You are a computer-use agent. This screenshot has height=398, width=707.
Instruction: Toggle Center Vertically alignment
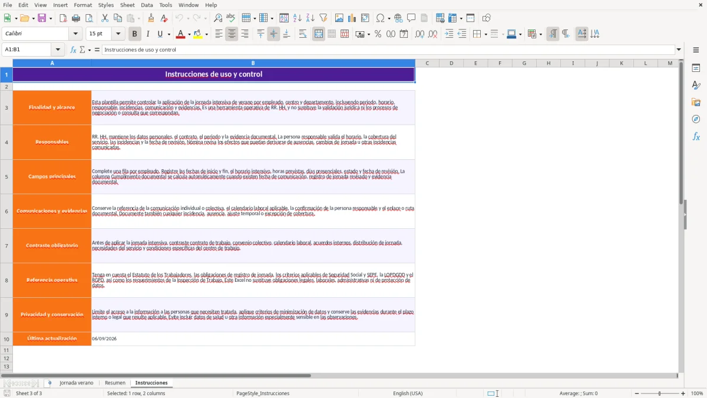pyautogui.click(x=273, y=34)
